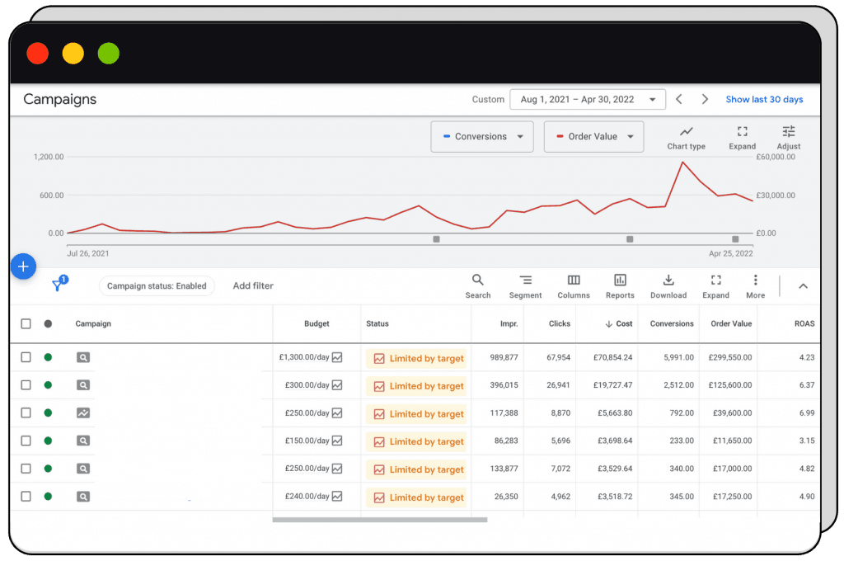Open the Order Value metric dropdown
Viewport: 844px width, 561px height.
(x=593, y=136)
